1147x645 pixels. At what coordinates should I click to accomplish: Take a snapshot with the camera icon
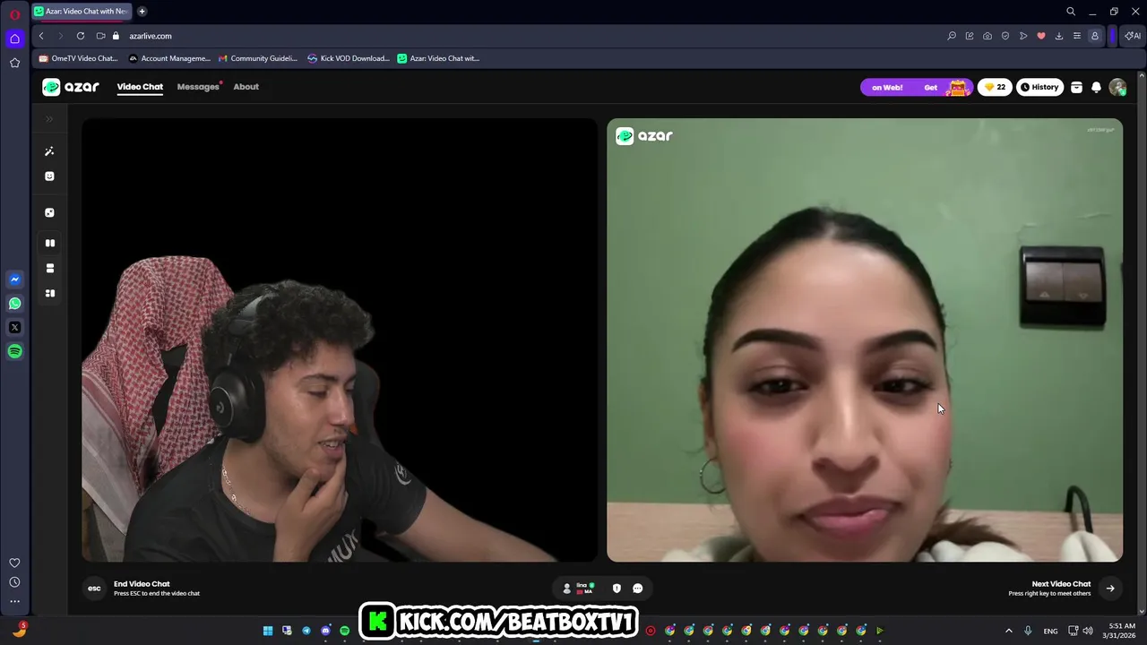[x=987, y=36]
